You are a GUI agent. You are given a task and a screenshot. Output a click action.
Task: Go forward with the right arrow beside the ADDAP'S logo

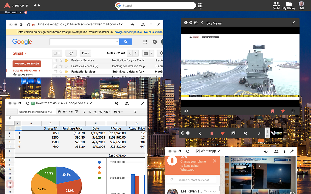39,5
